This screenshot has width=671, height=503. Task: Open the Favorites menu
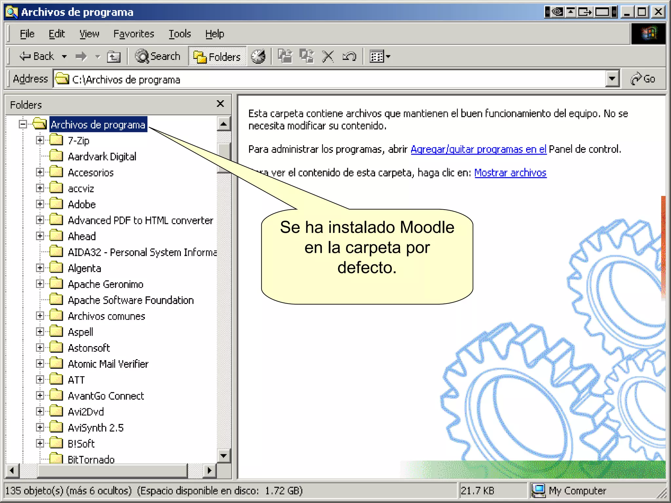(133, 34)
